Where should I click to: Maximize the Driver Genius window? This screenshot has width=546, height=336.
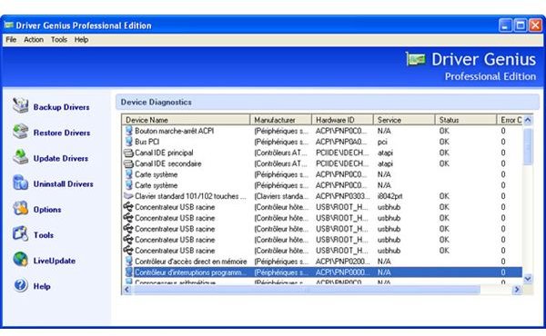pos(521,25)
